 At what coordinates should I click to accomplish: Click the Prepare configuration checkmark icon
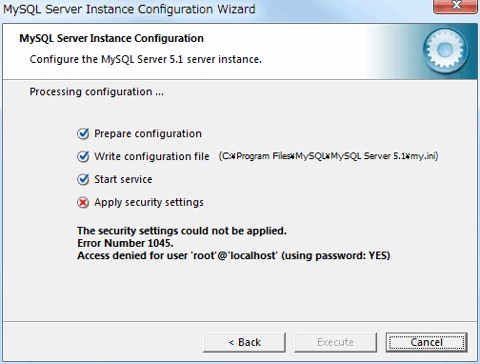point(83,133)
